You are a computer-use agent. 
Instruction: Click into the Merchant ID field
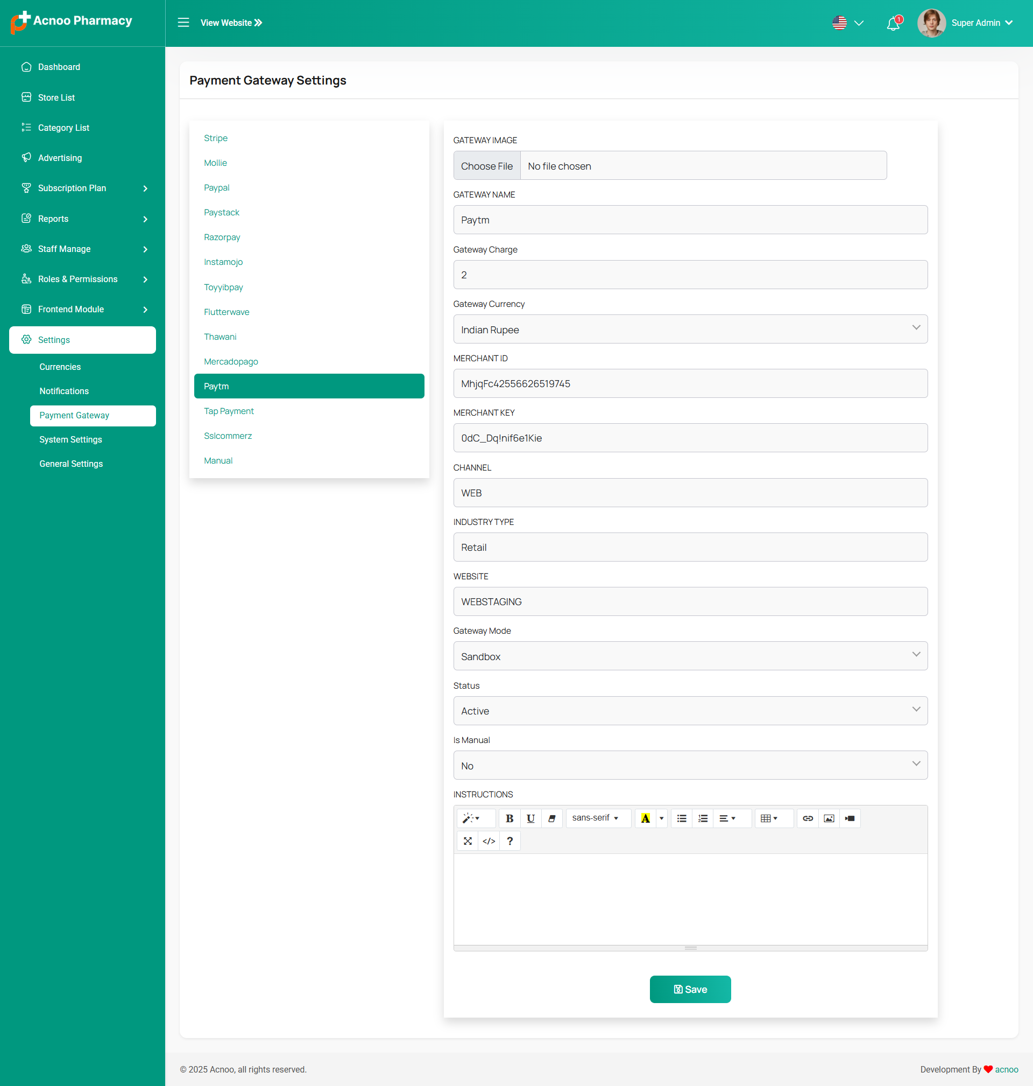pyautogui.click(x=690, y=383)
